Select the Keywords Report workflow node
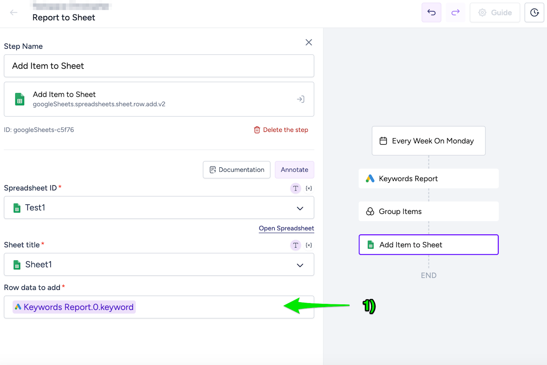Screen dimensions: 547x365 pos(429,178)
